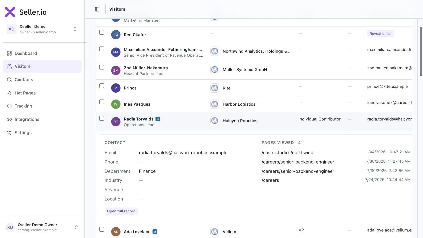The height and width of the screenshot is (238, 423).
Task: Toggle the sidebar panel icon
Action: click(97, 9)
